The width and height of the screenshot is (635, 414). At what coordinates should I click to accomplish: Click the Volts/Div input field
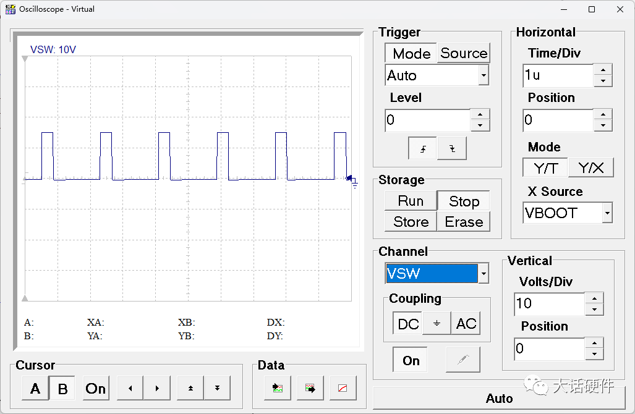tap(550, 304)
